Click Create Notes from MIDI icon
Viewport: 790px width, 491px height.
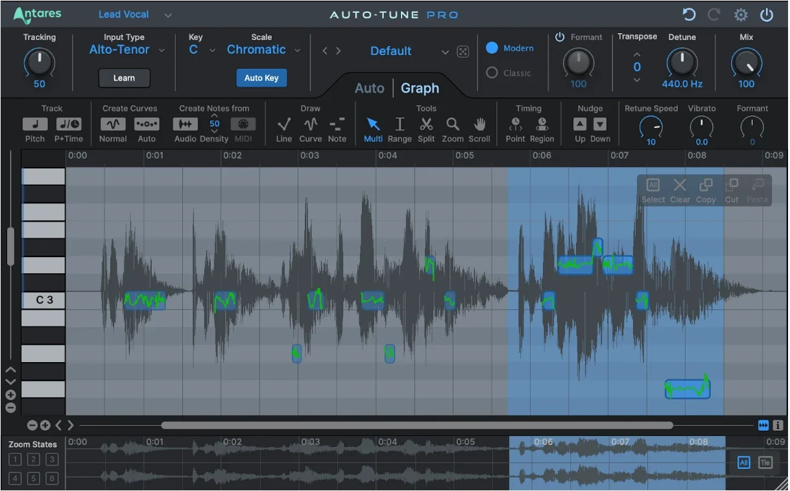[243, 124]
